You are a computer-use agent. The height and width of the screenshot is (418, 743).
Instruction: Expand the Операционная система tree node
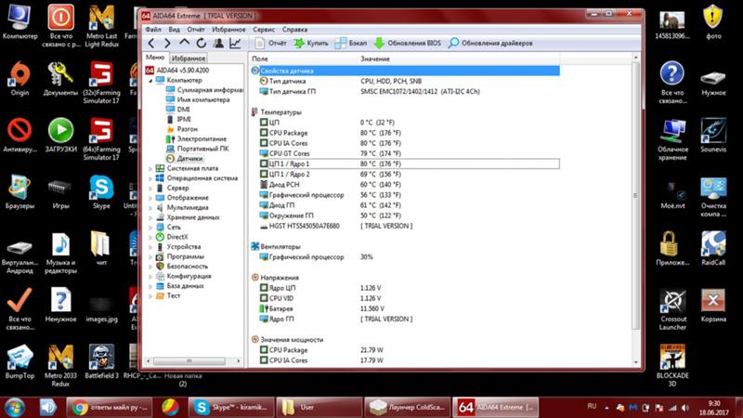tap(150, 178)
